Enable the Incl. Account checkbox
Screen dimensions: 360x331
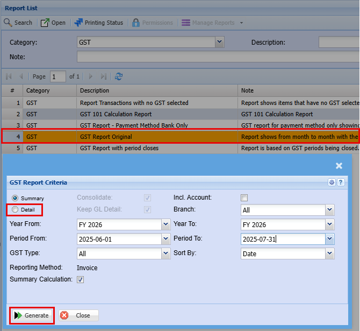(244, 198)
